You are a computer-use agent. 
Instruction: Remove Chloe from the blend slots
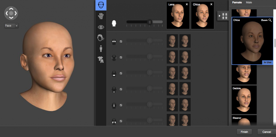211,4
